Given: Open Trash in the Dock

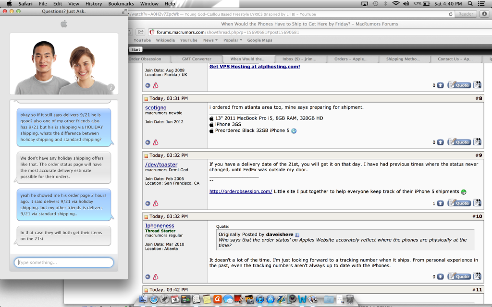Looking at the screenshot, I should click(x=350, y=299).
